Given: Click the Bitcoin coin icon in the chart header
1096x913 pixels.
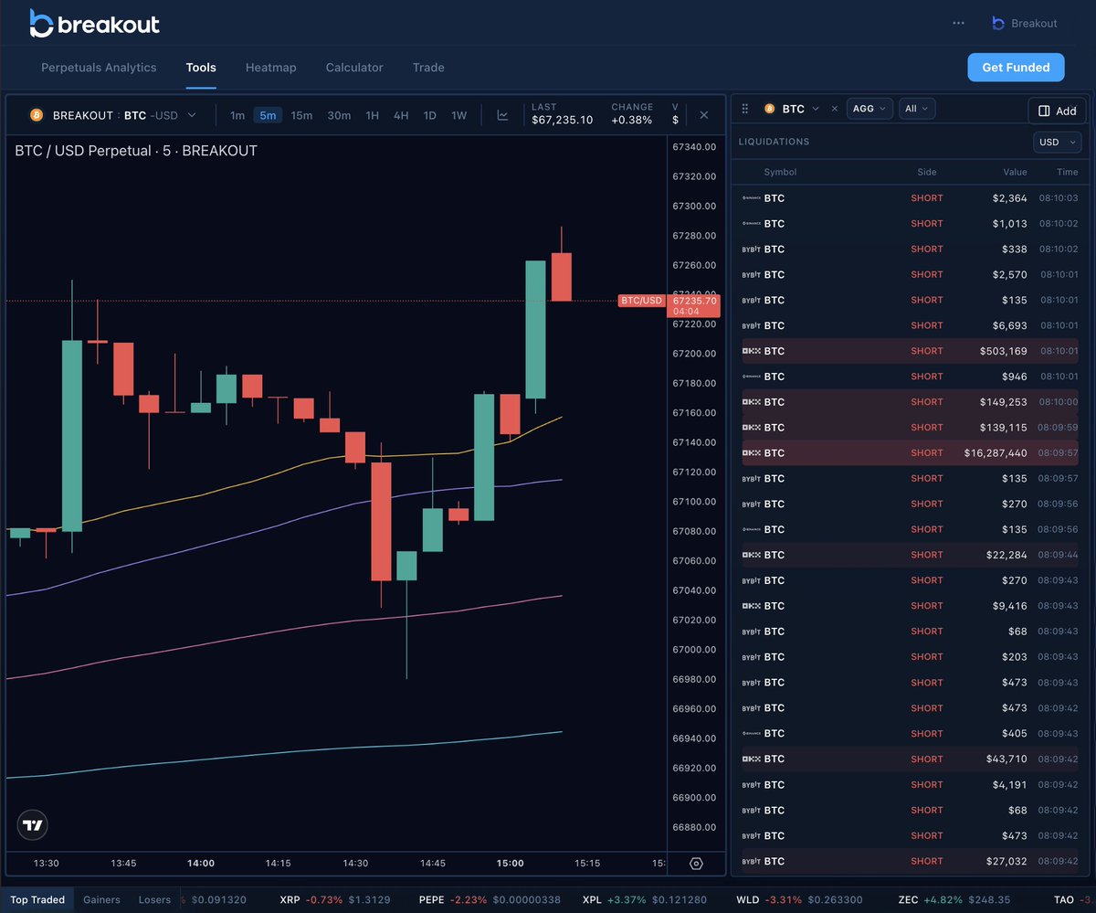Looking at the screenshot, I should 37,115.
